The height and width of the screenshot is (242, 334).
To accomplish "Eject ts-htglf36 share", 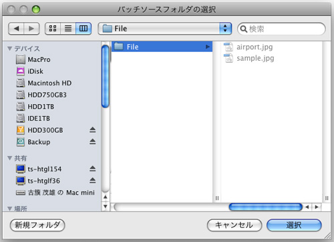I will (x=93, y=181).
